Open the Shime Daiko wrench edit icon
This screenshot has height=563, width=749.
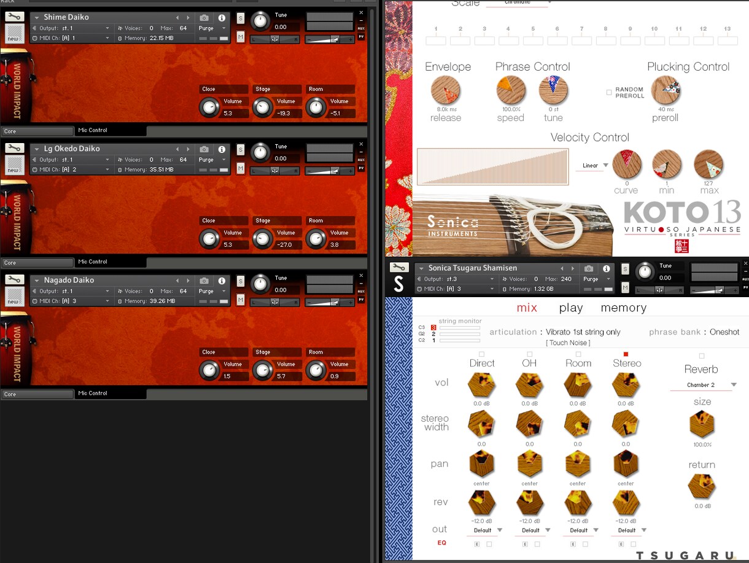15,17
